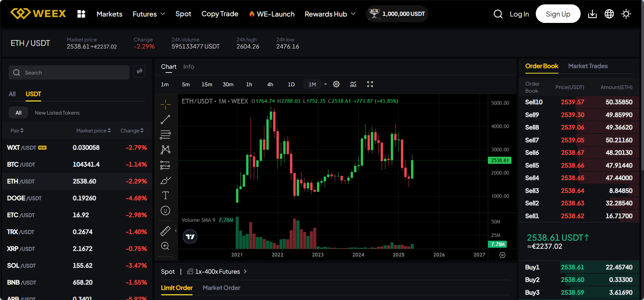
Task: Select the USDT market tab
Action: (33, 94)
